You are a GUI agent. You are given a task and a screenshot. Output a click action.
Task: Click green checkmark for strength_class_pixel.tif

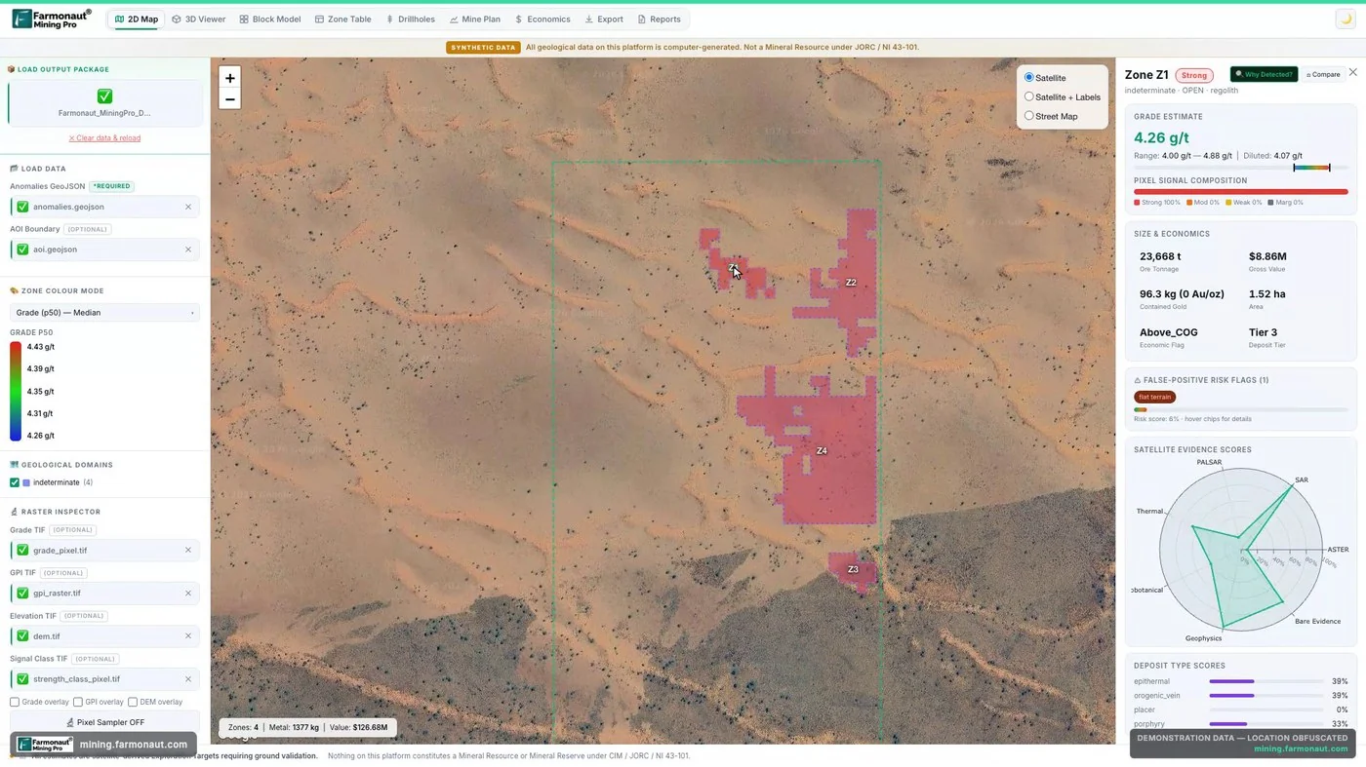click(x=22, y=679)
